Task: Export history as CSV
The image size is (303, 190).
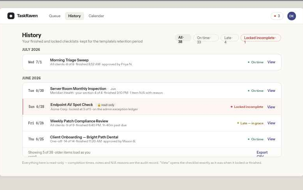Action: coord(262,154)
